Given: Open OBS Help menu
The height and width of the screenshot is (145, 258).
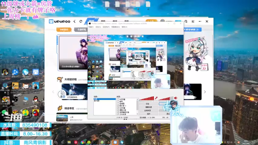Looking at the screenshot, I should click(124, 27).
